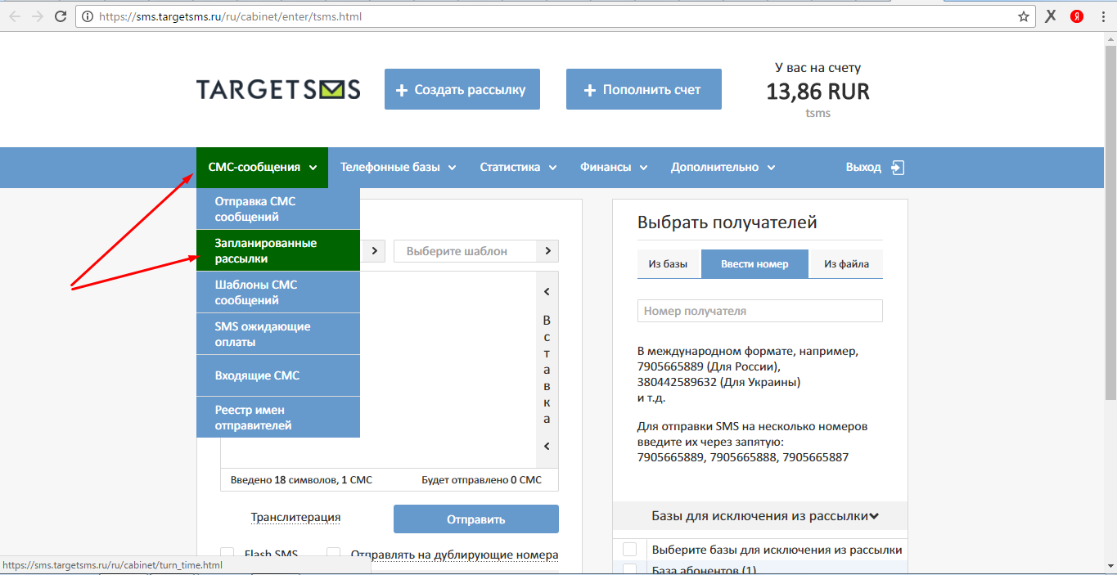The height and width of the screenshot is (575, 1117).
Task: Toggle the Flash SMS checkbox
Action: pyautogui.click(x=227, y=555)
